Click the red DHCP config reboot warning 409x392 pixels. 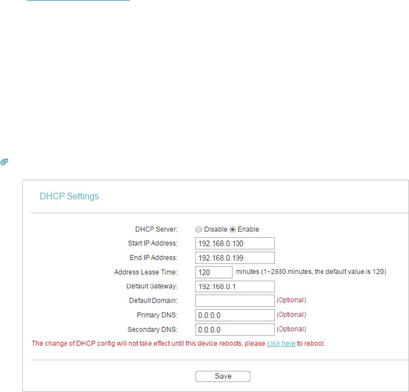(178, 344)
